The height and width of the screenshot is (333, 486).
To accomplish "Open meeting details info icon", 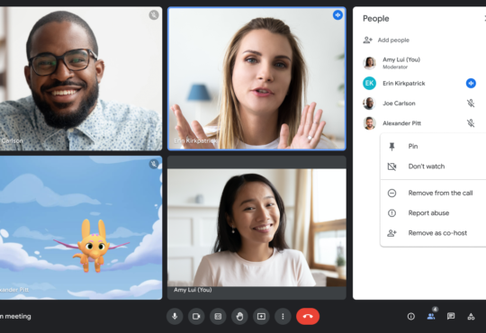I will pyautogui.click(x=411, y=316).
